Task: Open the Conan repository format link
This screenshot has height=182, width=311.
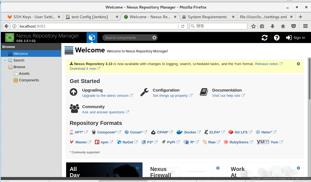Action: click(x=136, y=132)
